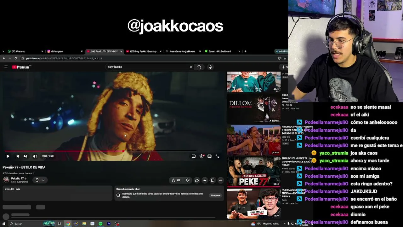Expand the subscription options chevron
Viewport: 403px width, 227px height.
[43, 180]
